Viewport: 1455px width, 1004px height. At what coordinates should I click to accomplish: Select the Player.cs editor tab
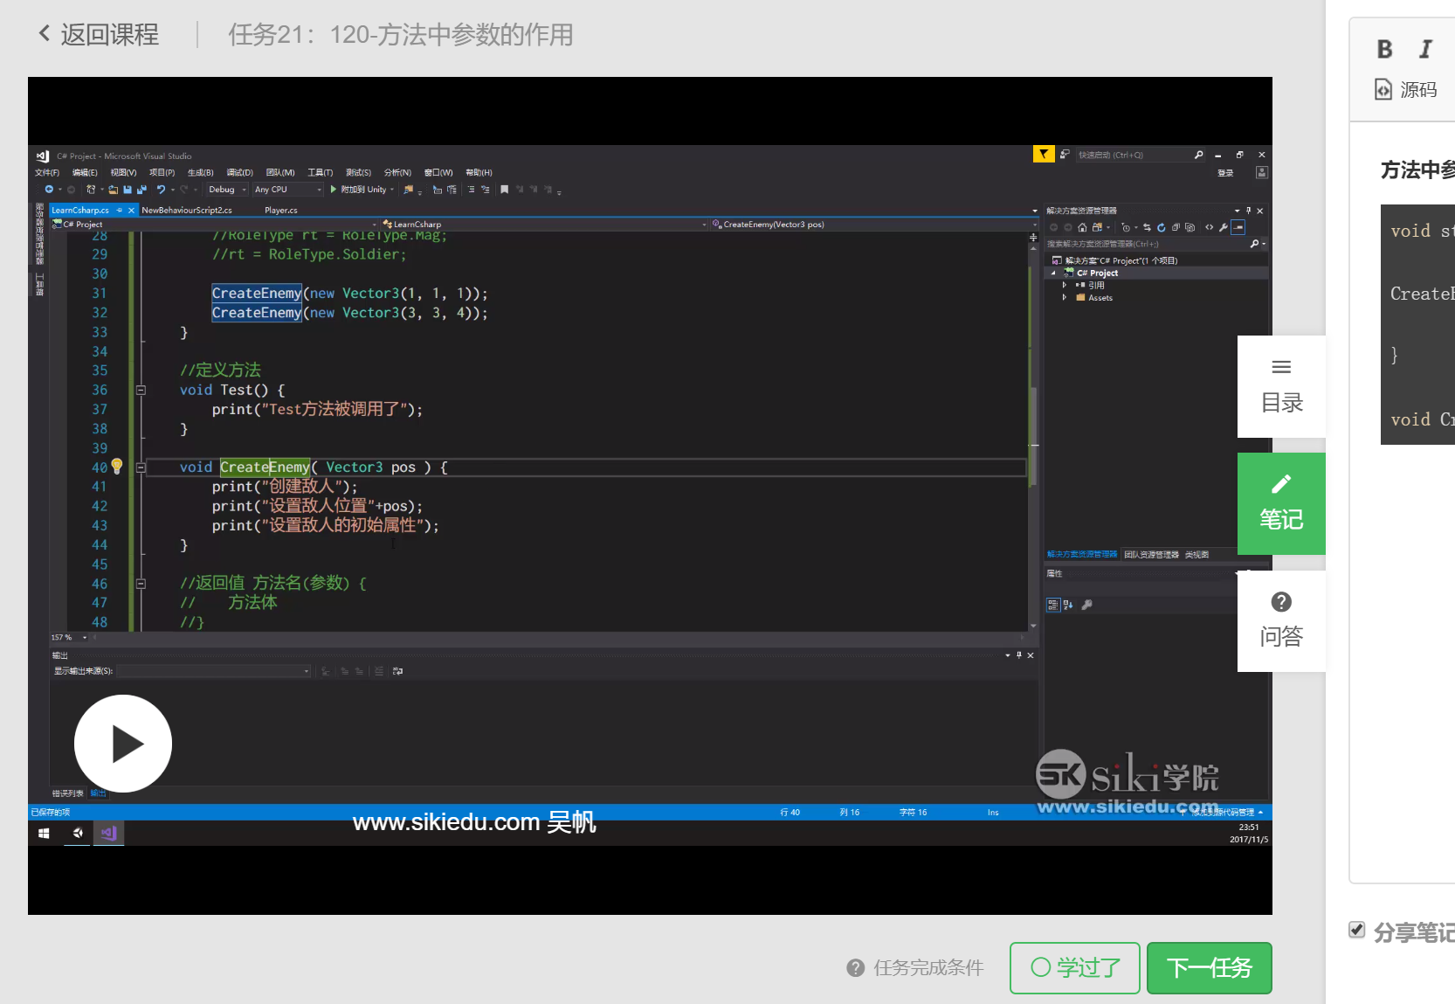coord(281,210)
